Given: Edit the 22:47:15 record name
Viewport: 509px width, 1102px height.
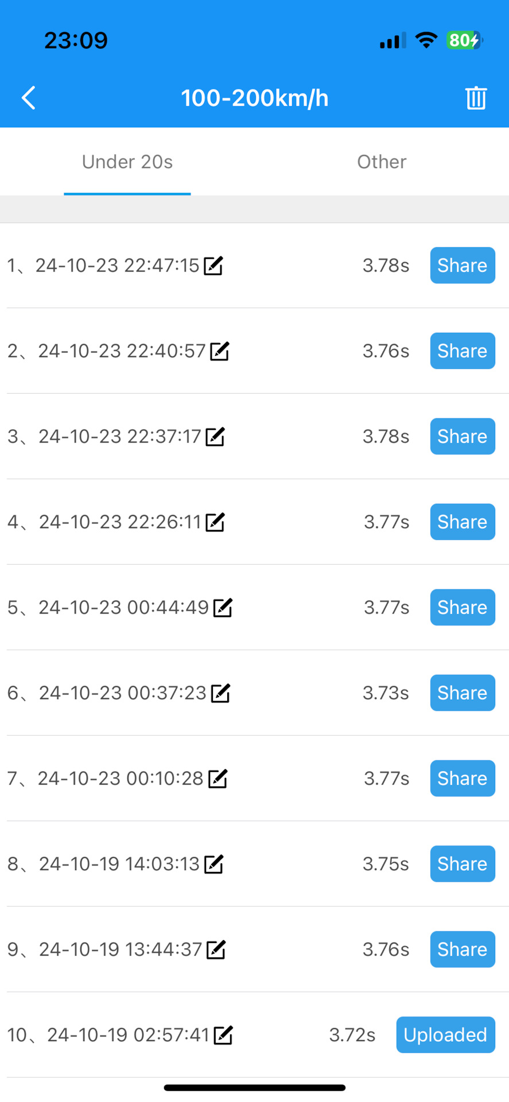Looking at the screenshot, I should coord(213,266).
